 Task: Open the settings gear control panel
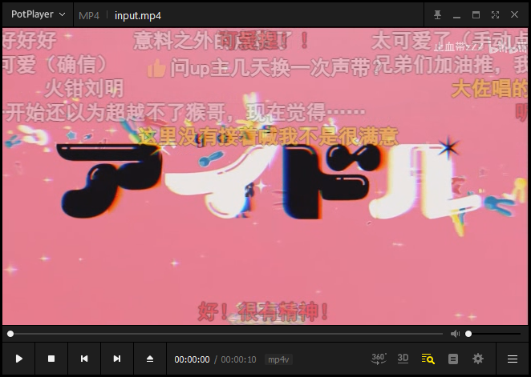click(478, 359)
